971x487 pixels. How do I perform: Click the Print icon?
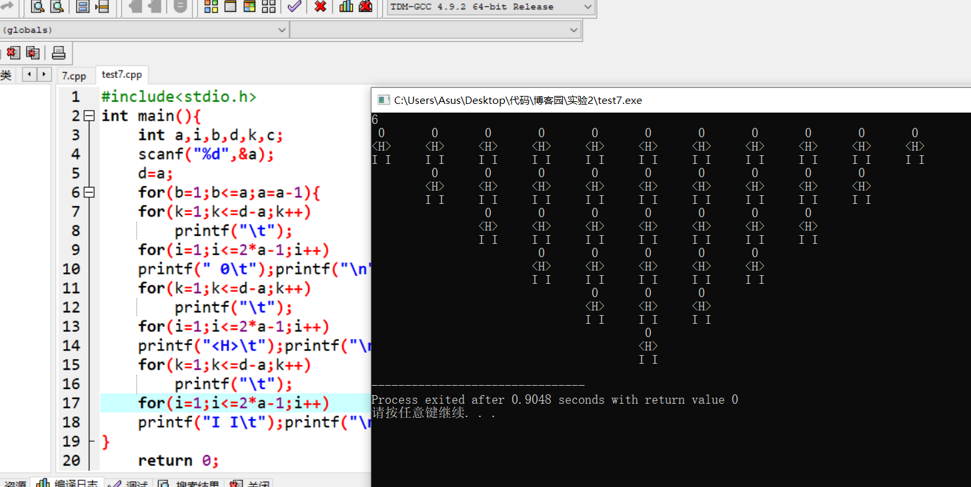59,53
